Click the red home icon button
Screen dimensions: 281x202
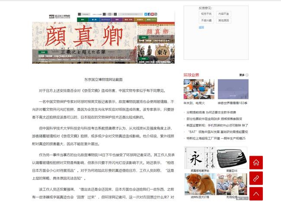tap(256, 163)
